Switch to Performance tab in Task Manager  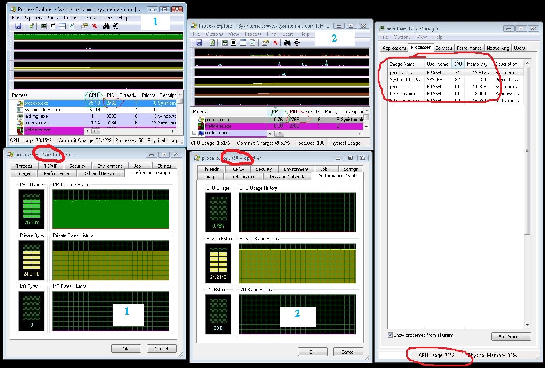tap(469, 48)
